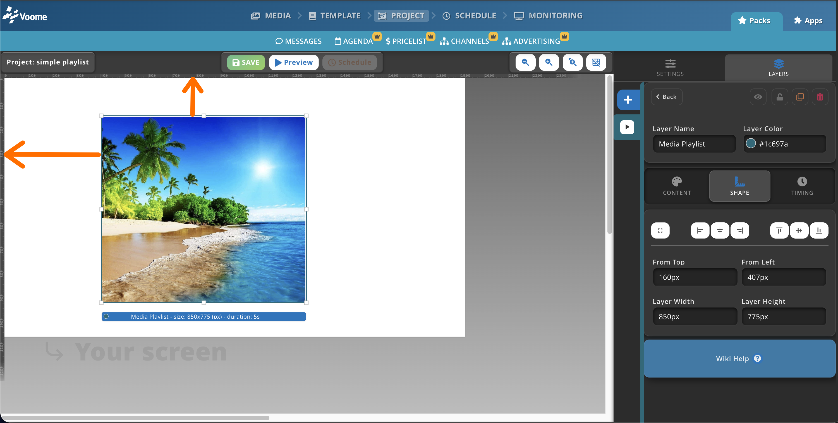Click the zoom out magnifier icon
The image size is (838, 423).
click(525, 62)
